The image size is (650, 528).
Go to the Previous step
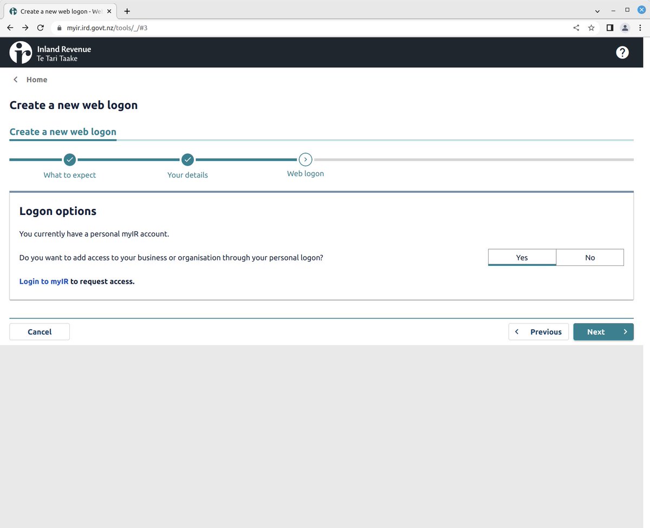point(539,332)
